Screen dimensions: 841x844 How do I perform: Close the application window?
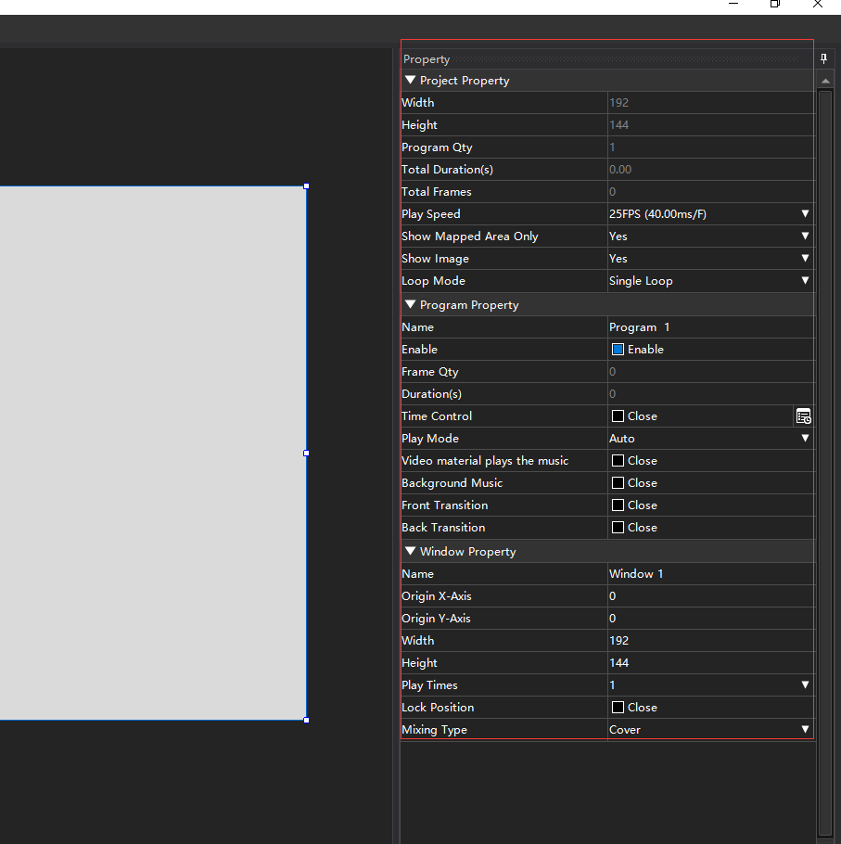click(x=817, y=4)
